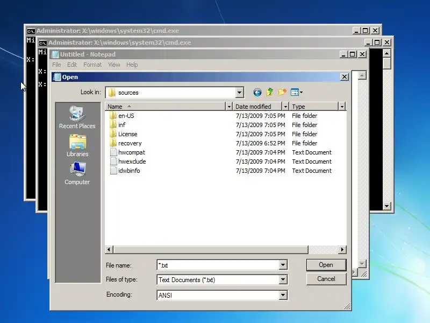
Task: Open Computer in the sidebar
Action: click(77, 173)
